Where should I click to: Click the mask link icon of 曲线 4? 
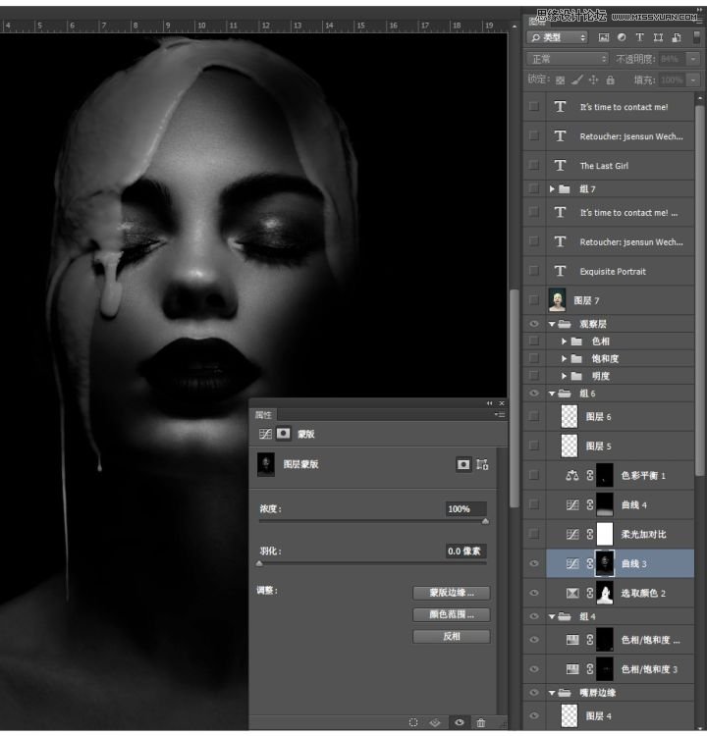590,505
